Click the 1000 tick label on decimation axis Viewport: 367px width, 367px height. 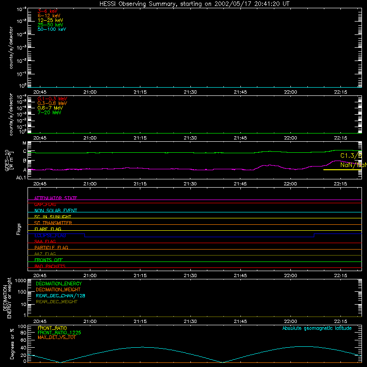[21, 281]
